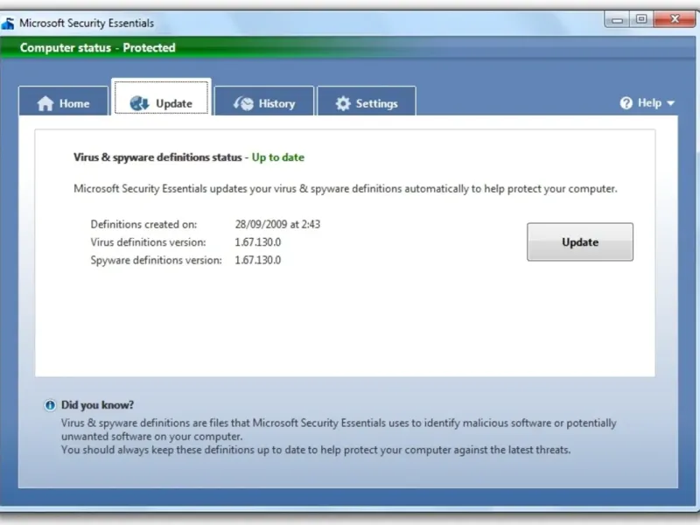Click the question mark Help icon
Screen dimensions: 700x525
(x=626, y=103)
